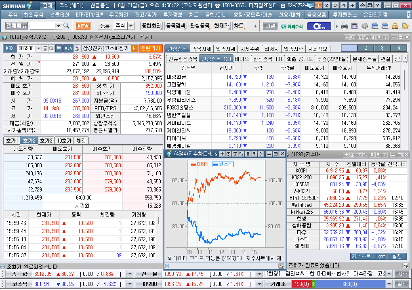
Task: Click the monitor icon in title bar
Action: [310, 5]
